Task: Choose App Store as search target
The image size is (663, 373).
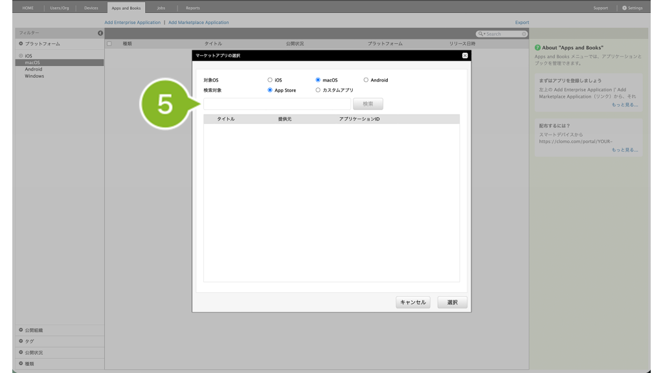Action: click(270, 90)
